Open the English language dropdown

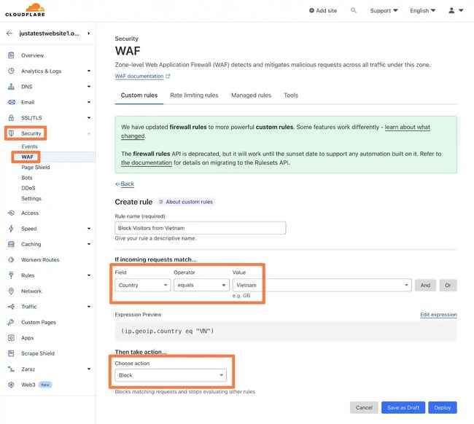click(423, 11)
